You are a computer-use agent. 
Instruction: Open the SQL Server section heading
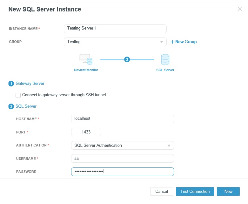26,106
